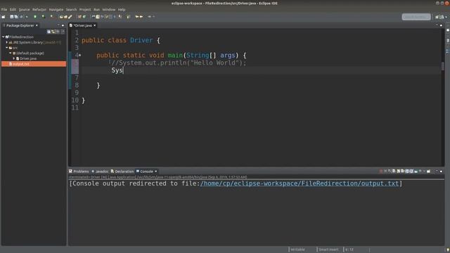450x253 pixels.
Task: Close the Driver.java editor tab
Action: [95, 25]
